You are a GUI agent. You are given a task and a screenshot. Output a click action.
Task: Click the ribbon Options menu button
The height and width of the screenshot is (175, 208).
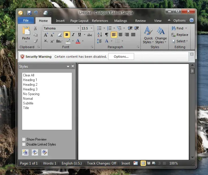(x=180, y=20)
